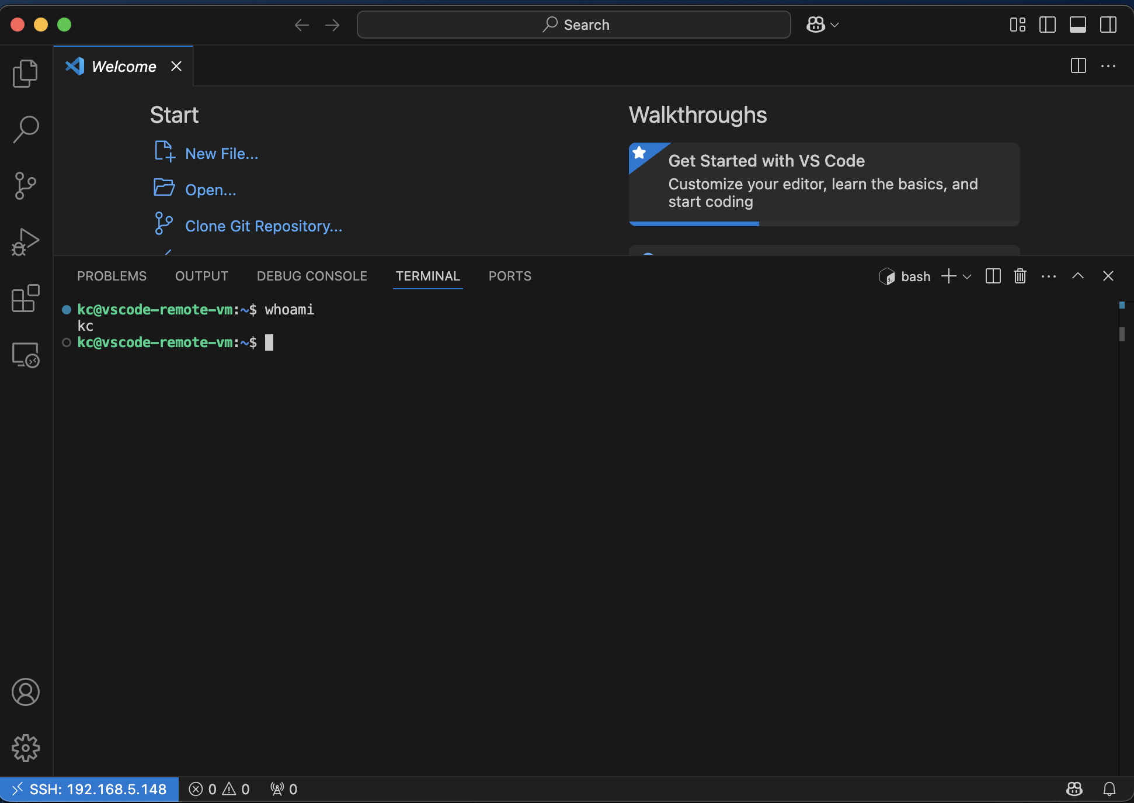Viewport: 1134px width, 803px height.
Task: Open the Explorer sidebar icon
Action: coord(25,73)
